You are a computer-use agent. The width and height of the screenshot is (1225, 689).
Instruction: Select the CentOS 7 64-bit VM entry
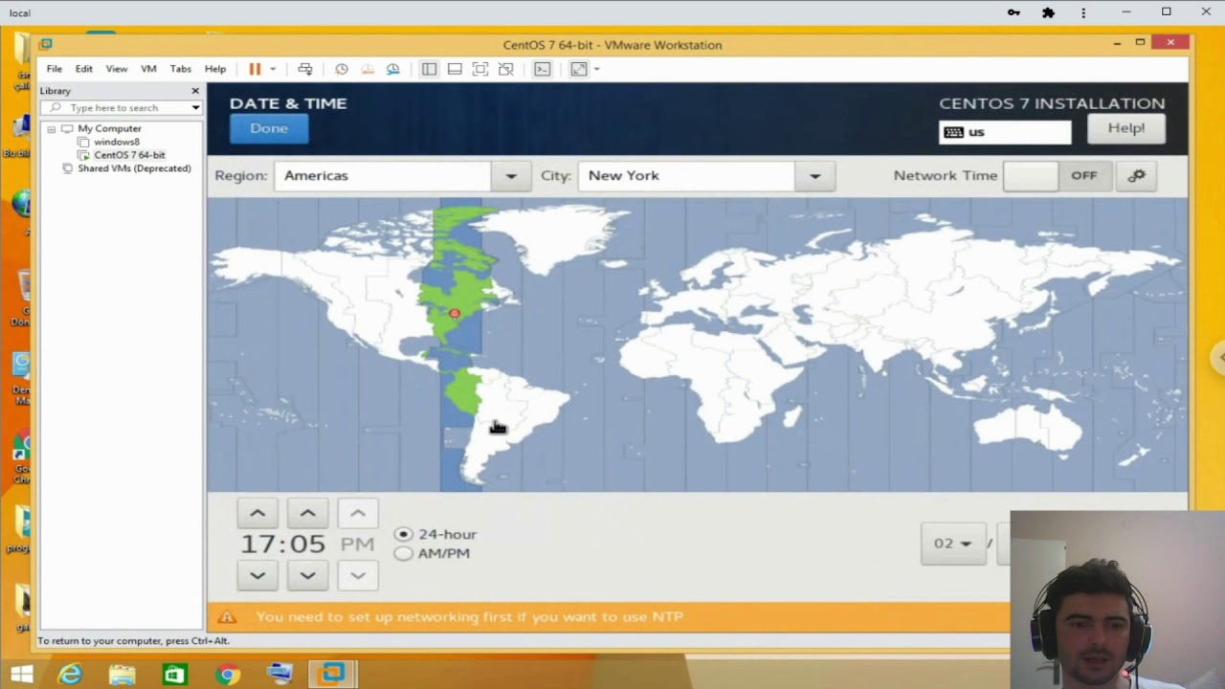[129, 155]
